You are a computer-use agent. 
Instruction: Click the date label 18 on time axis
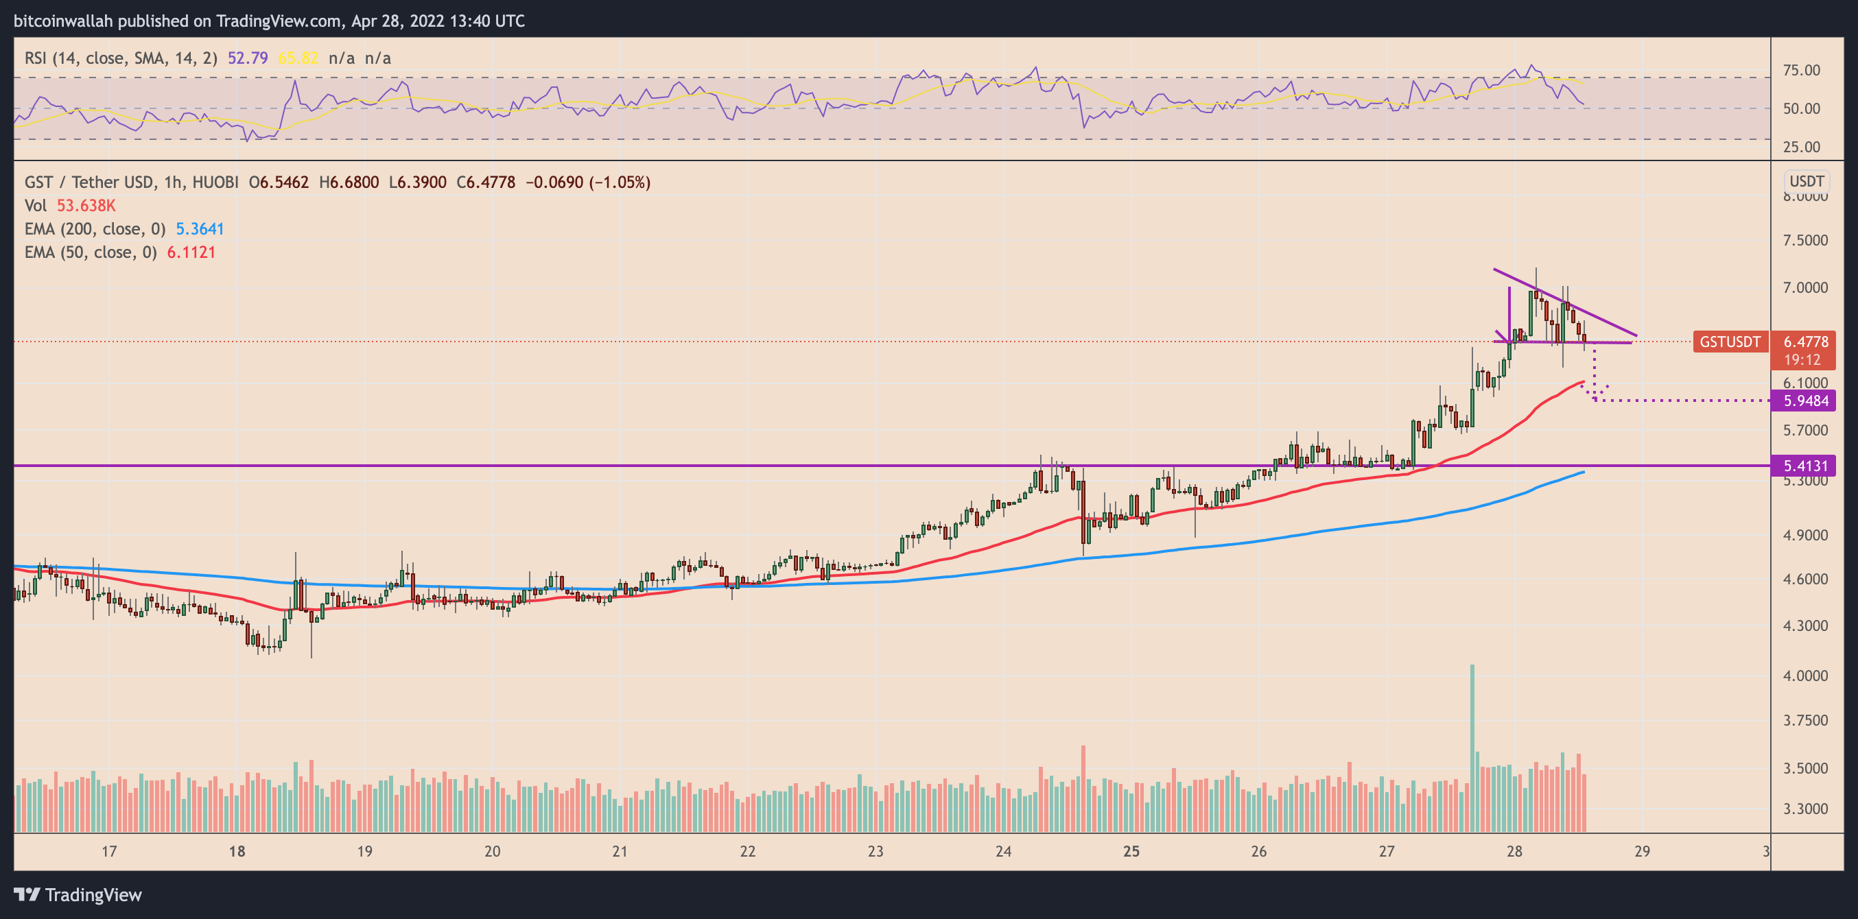click(x=237, y=851)
